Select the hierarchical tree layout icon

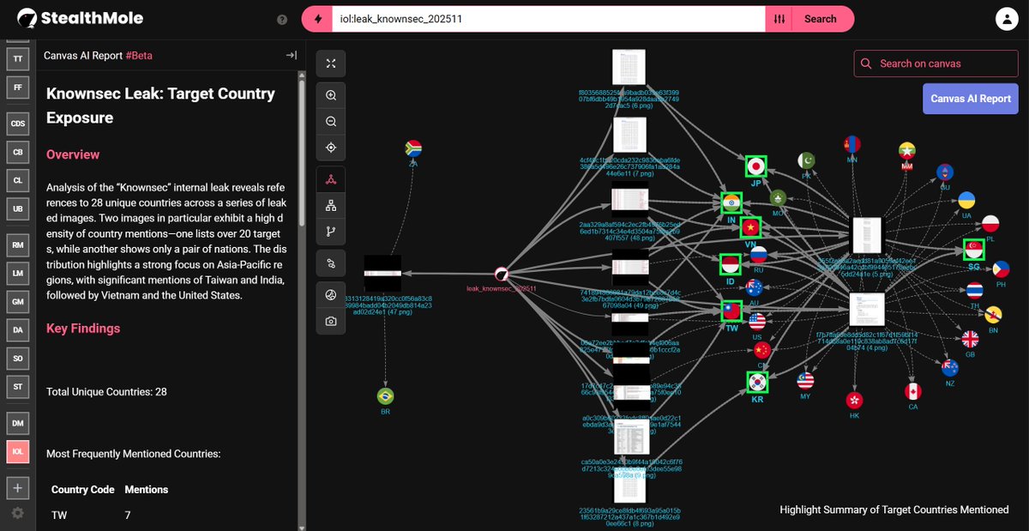pos(330,204)
